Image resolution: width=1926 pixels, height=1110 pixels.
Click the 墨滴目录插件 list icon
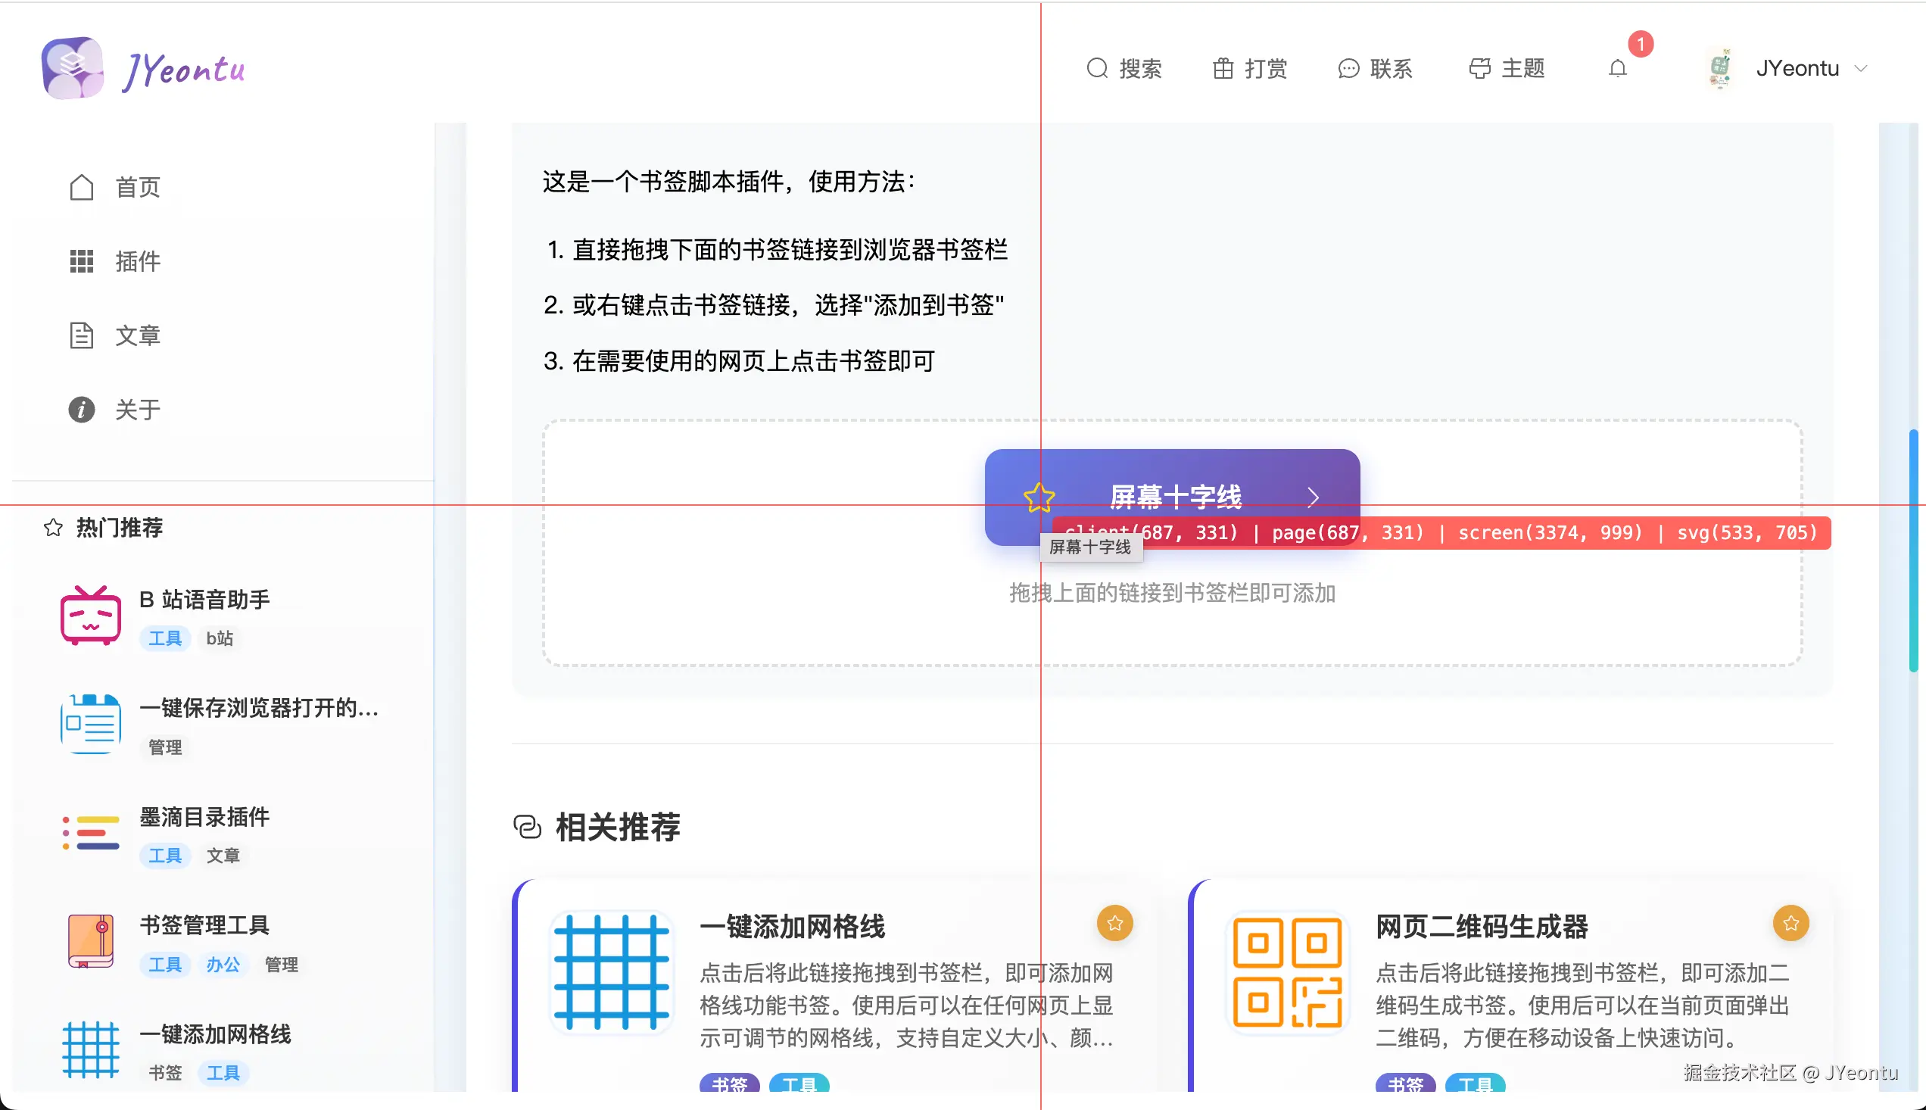point(91,833)
